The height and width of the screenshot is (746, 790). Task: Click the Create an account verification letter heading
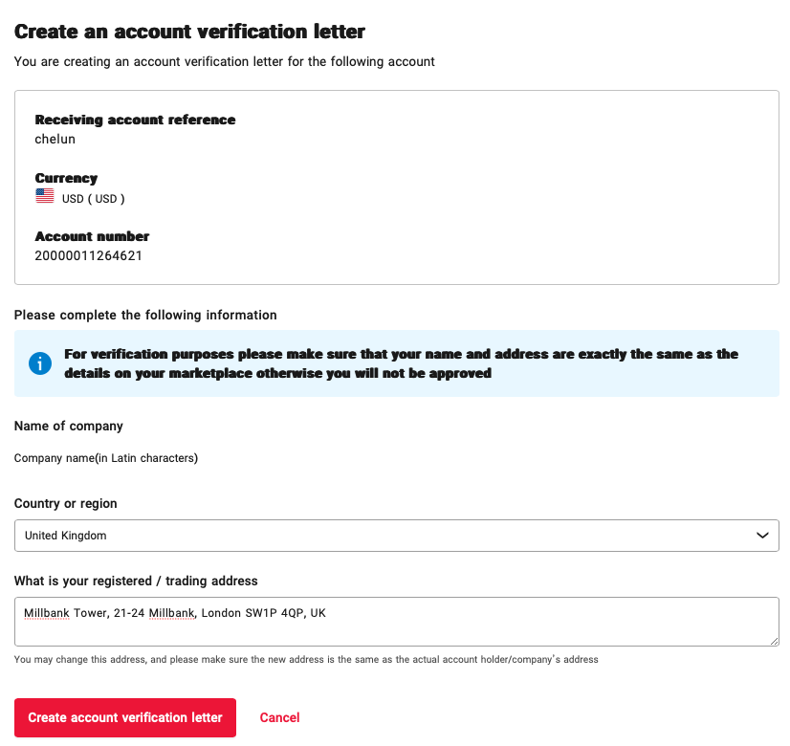pyautogui.click(x=189, y=32)
